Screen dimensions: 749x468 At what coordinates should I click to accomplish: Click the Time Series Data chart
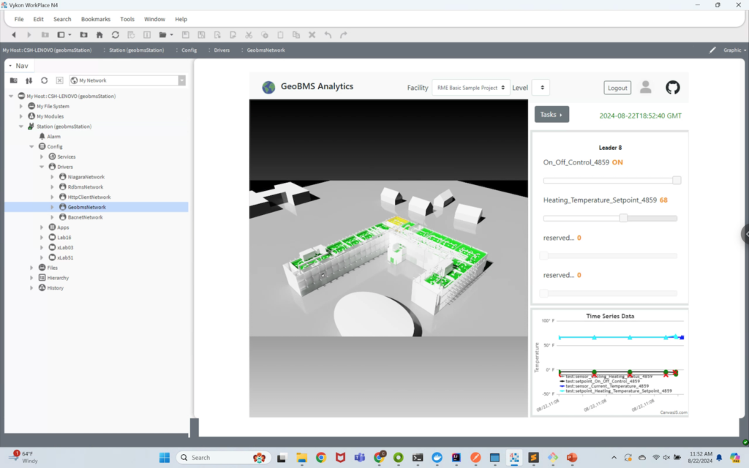point(610,363)
